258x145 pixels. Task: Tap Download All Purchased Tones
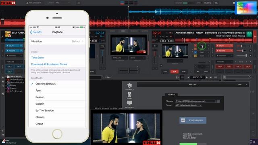click(x=49, y=64)
